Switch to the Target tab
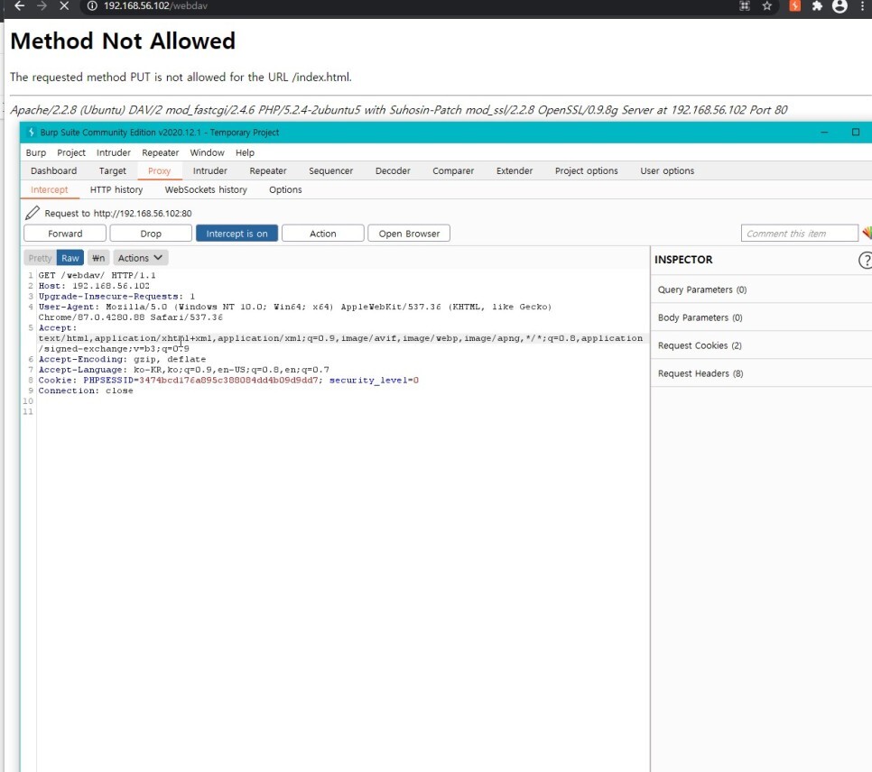The image size is (872, 772). (x=112, y=170)
